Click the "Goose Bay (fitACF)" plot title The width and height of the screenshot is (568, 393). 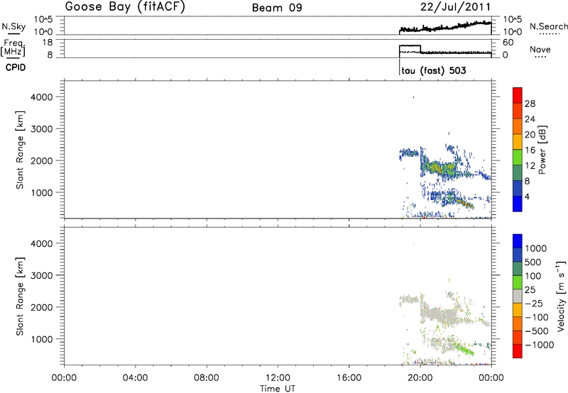tap(125, 7)
